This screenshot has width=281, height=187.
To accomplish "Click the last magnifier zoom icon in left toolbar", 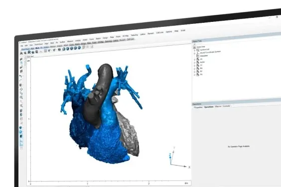I will (x=21, y=105).
